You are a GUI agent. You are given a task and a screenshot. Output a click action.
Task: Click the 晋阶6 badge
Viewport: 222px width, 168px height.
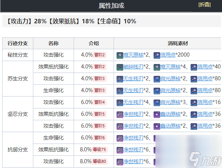100,138
